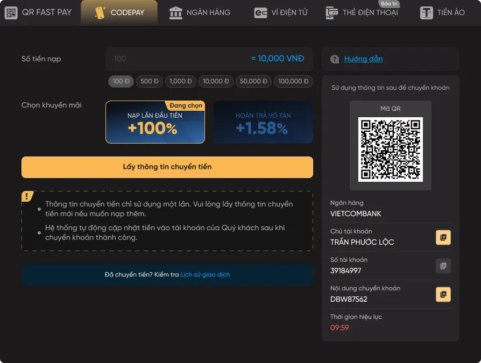
Task: Copy the account number 39184997
Action: click(443, 266)
